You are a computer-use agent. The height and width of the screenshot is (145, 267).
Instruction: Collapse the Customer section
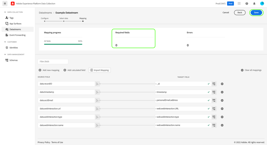tap(5, 42)
